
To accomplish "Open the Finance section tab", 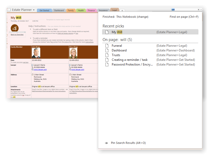I will pos(91,10).
